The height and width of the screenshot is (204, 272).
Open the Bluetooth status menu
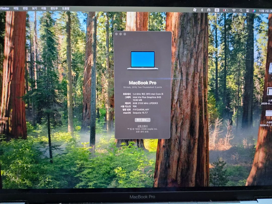pyautogui.click(x=202, y=10)
